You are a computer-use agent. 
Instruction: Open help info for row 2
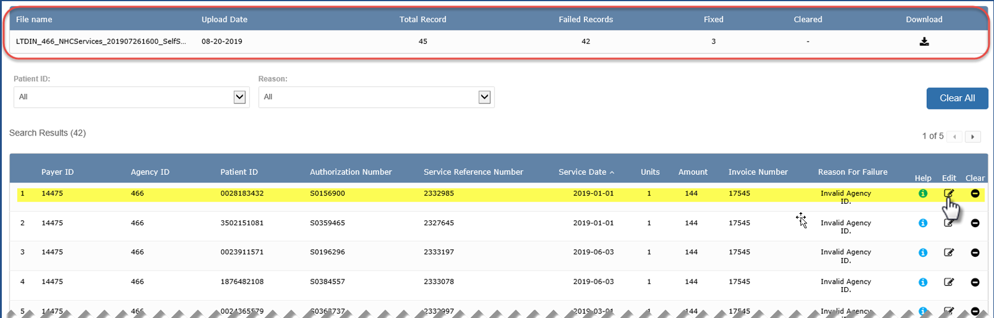pyautogui.click(x=923, y=223)
